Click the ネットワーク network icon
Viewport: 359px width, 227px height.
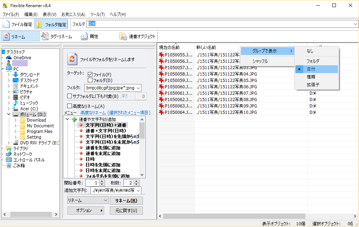pyautogui.click(x=9, y=154)
